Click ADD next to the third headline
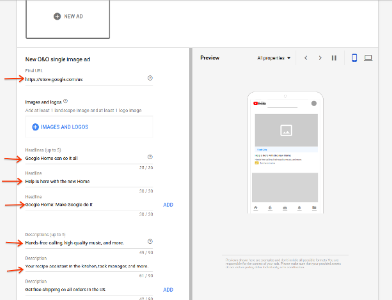 pos(168,205)
